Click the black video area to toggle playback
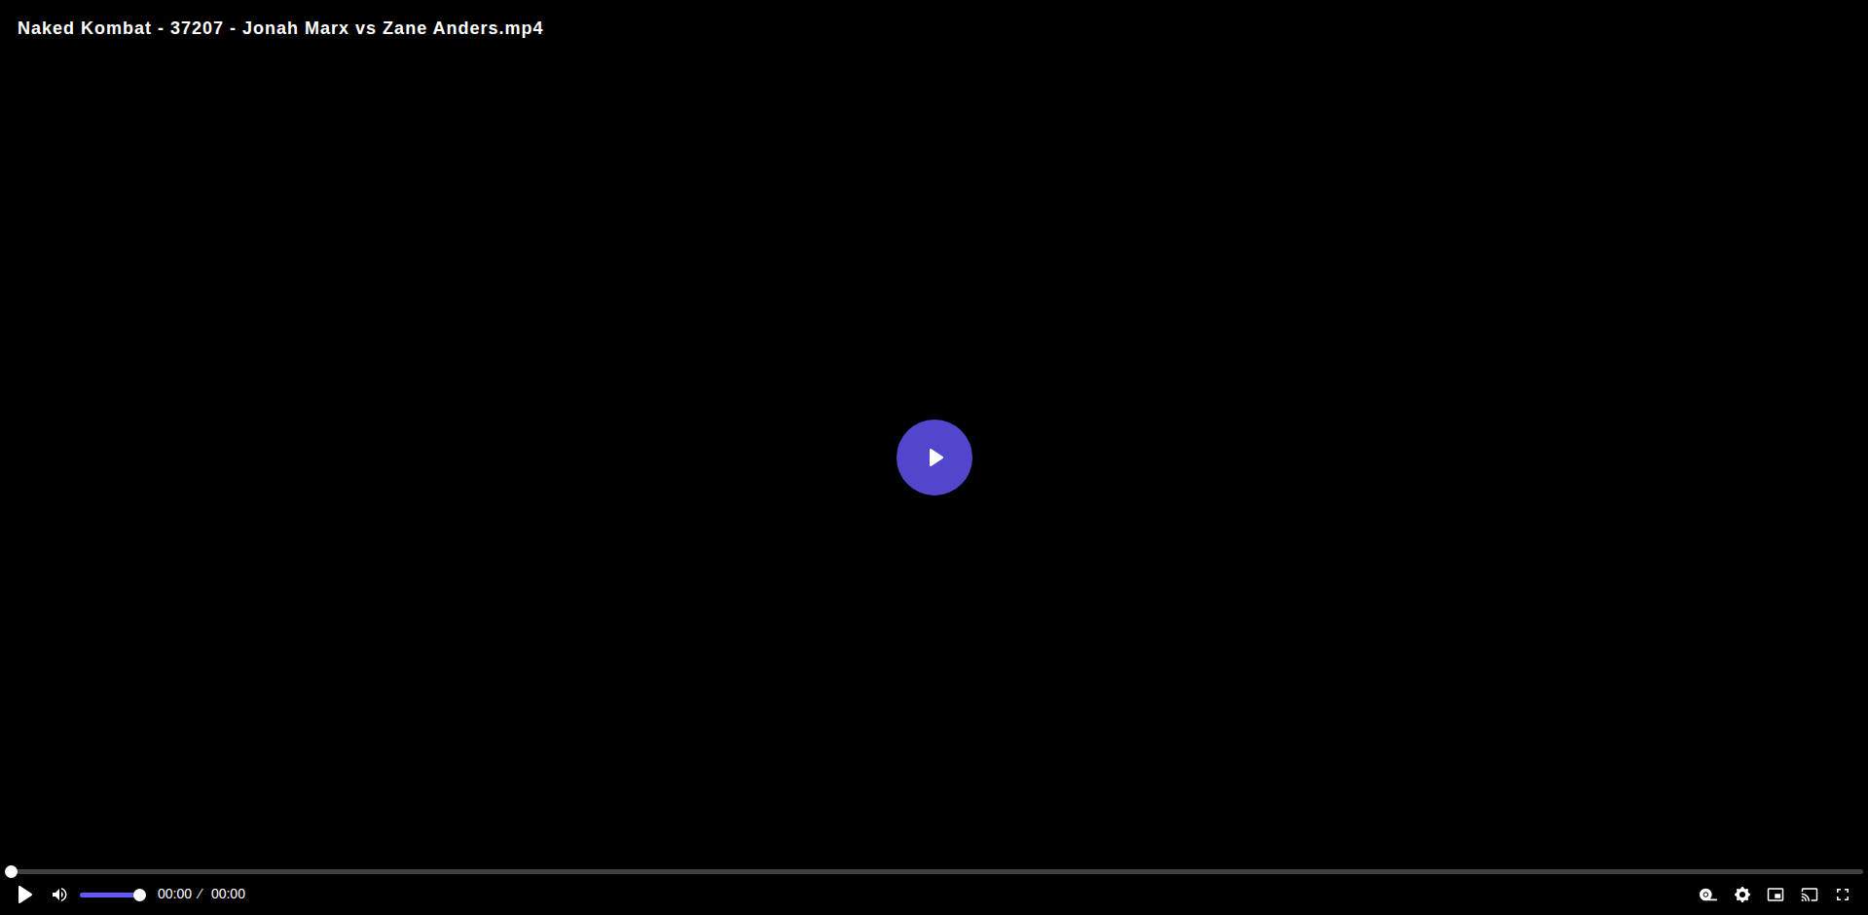Image resolution: width=1868 pixels, height=915 pixels. point(934,243)
